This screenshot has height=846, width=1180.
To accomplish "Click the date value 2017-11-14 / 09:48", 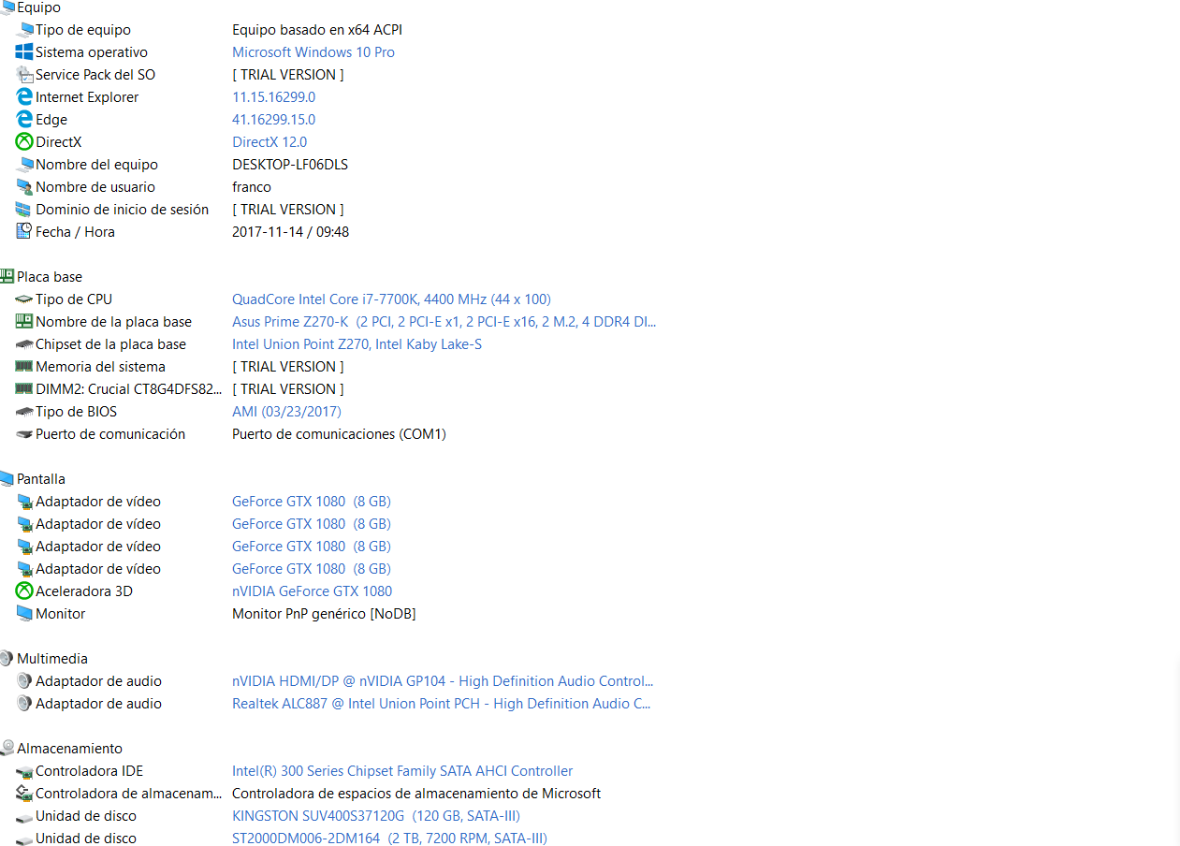I will 290,232.
